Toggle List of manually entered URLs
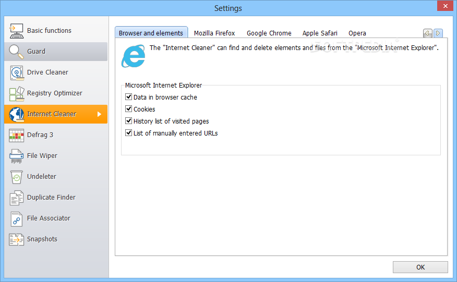457x282 pixels. (x=128, y=132)
